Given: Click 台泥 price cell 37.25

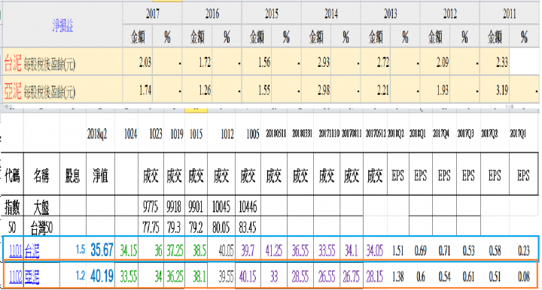Looking at the screenshot, I should (x=175, y=251).
